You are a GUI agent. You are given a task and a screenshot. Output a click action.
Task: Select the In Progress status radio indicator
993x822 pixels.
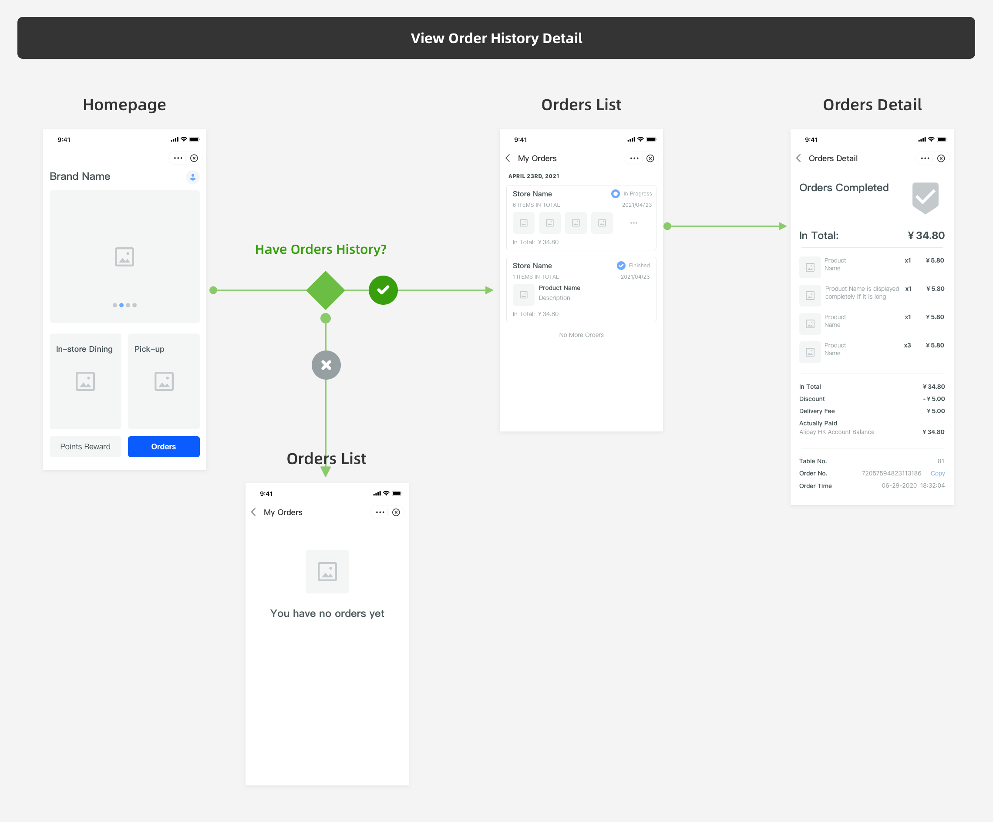point(615,193)
